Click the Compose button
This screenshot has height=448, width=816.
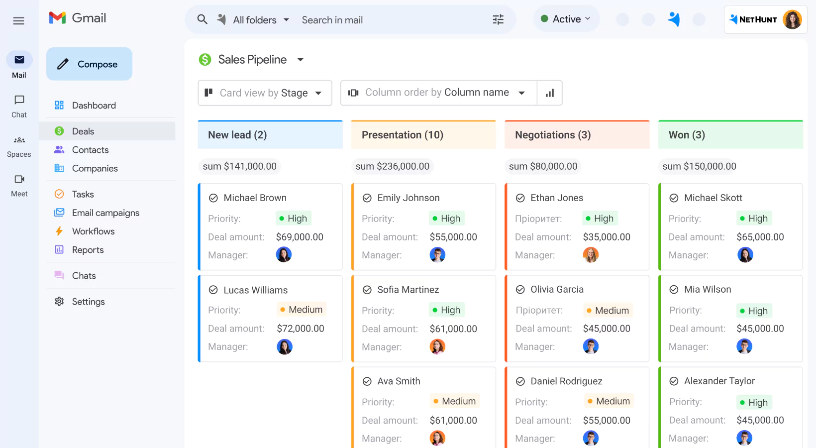click(x=89, y=64)
